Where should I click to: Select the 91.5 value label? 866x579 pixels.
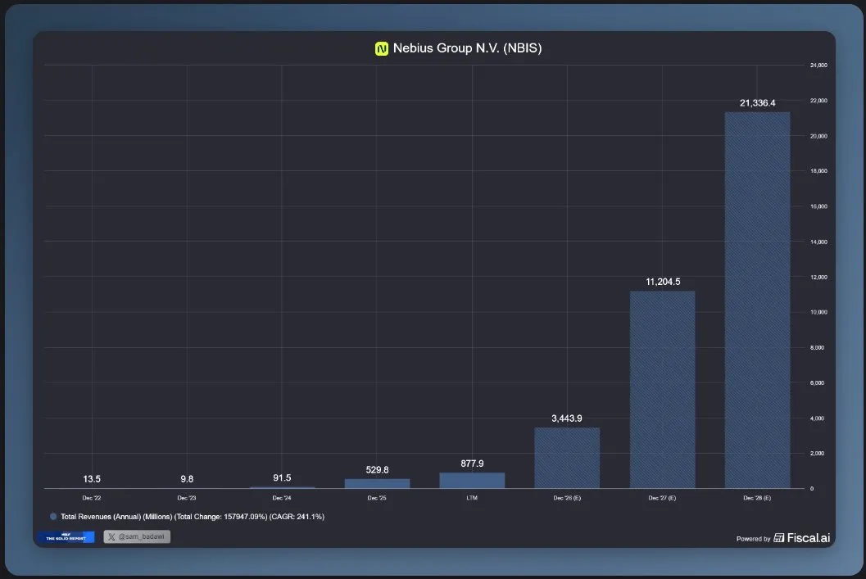tap(282, 478)
